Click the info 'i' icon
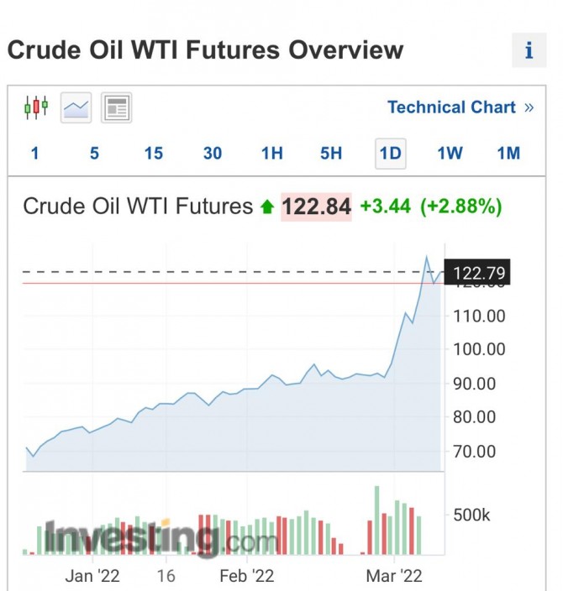This screenshot has width=563, height=591. [x=529, y=50]
